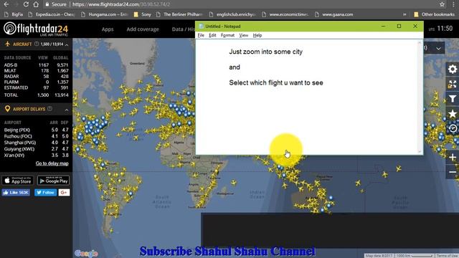Click Notepad vertical scrollbar
This screenshot has height=258, width=459.
click(420, 97)
